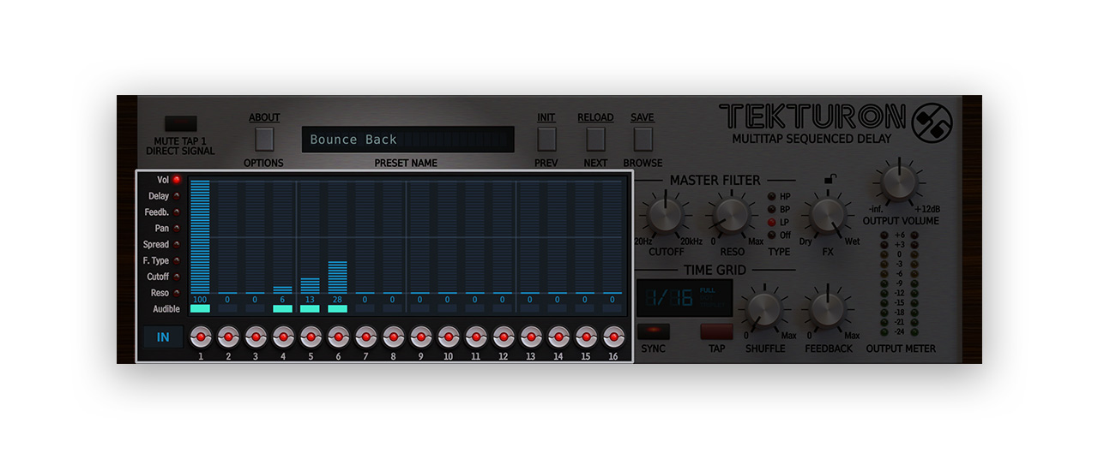Click the Next preset button under Reload
This screenshot has width=1098, height=459.
[x=595, y=139]
